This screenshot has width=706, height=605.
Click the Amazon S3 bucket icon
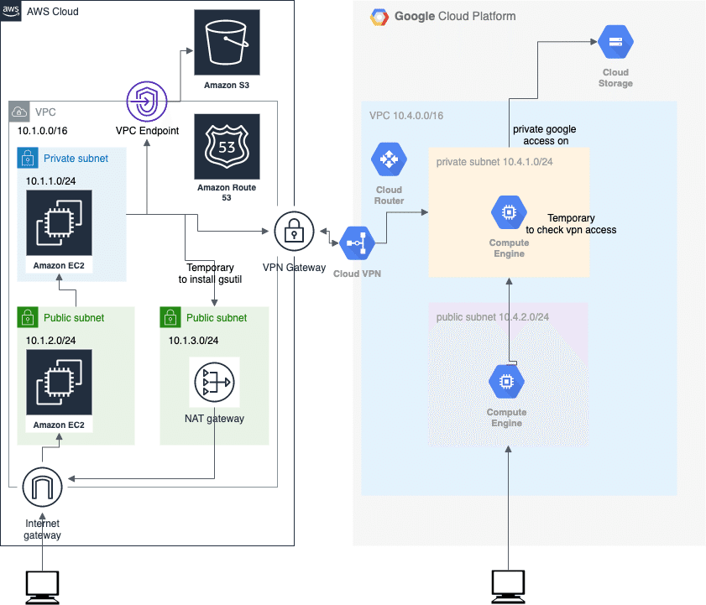coord(227,42)
